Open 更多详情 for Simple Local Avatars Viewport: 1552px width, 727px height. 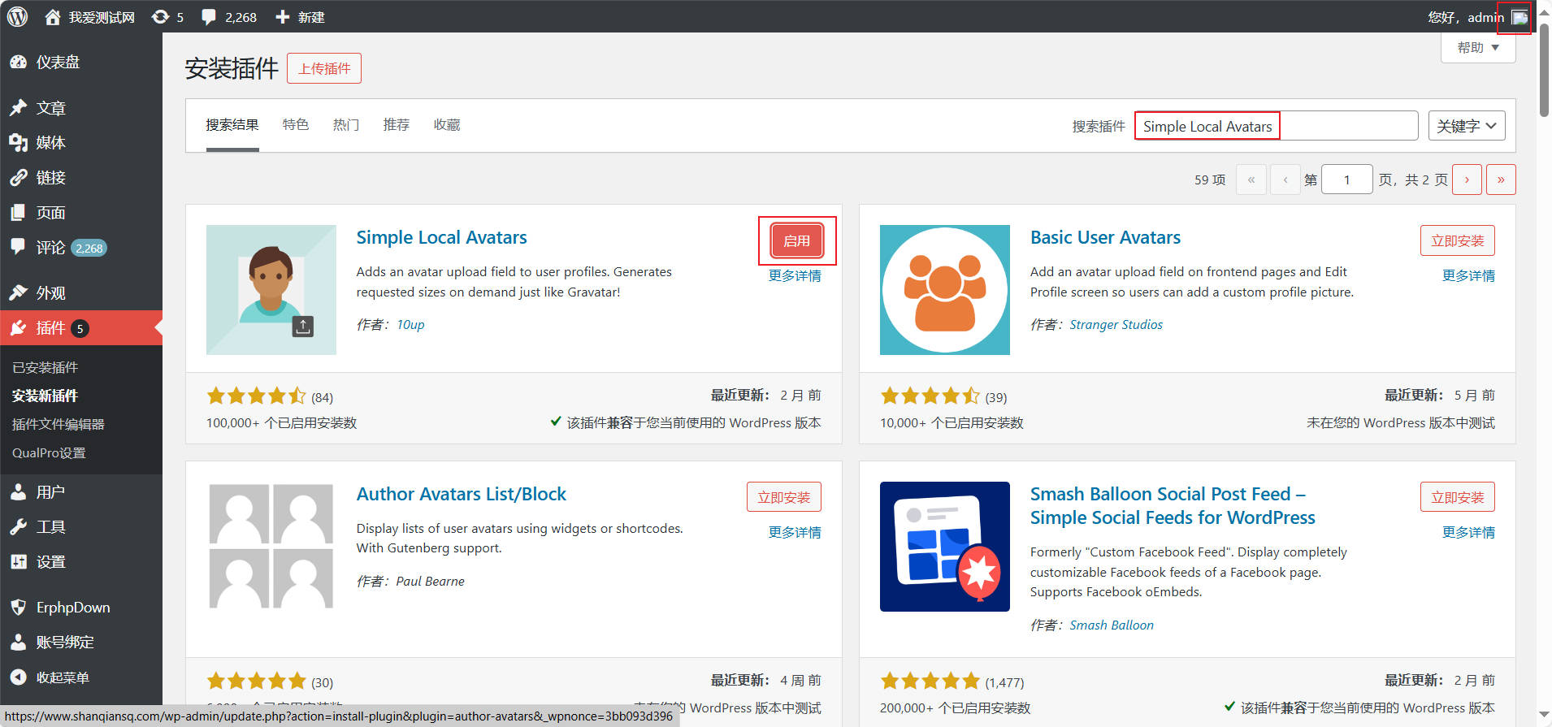(795, 276)
